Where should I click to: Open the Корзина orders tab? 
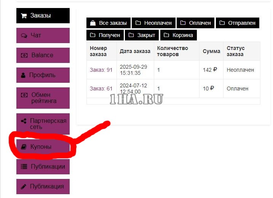178,35
